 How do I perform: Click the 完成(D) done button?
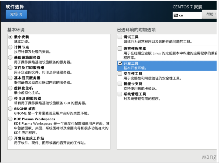(x=16, y=14)
